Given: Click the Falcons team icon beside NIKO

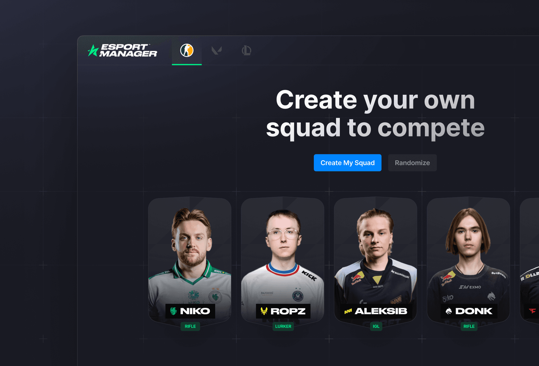Looking at the screenshot, I should coord(173,311).
